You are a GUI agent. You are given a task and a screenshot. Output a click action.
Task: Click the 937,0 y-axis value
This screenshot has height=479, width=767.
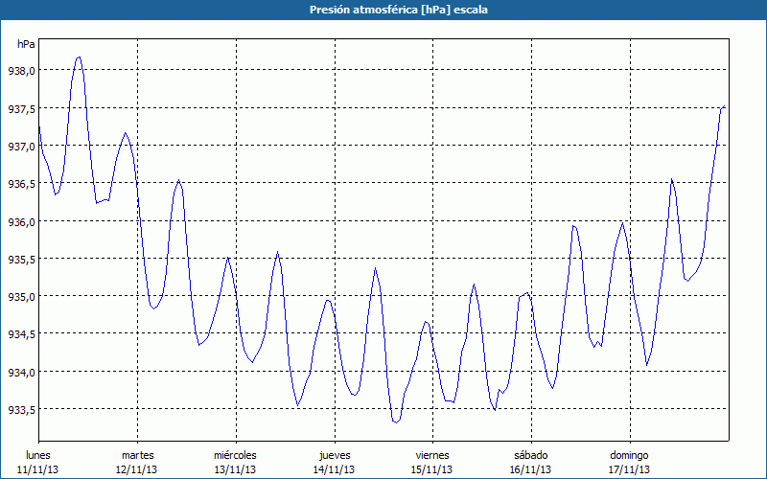point(21,147)
